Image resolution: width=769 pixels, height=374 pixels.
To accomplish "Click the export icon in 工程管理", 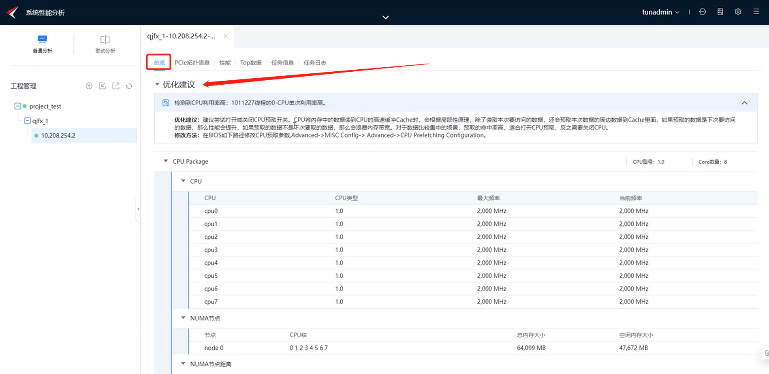I will [116, 86].
